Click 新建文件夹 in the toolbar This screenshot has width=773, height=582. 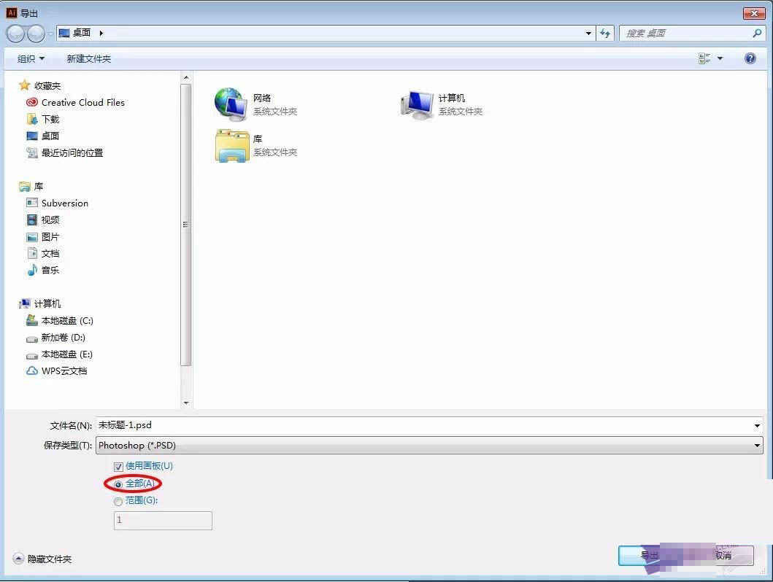pos(89,58)
